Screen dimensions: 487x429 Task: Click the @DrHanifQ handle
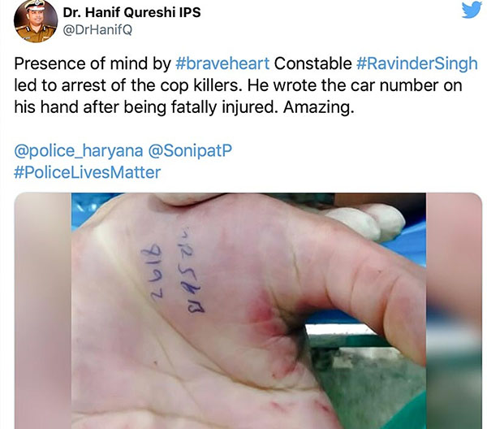click(x=97, y=30)
